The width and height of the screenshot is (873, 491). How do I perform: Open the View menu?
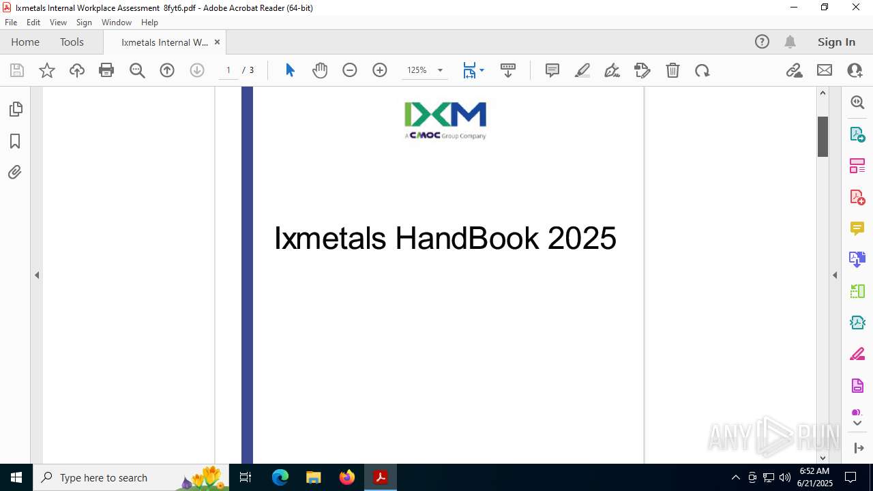(58, 23)
